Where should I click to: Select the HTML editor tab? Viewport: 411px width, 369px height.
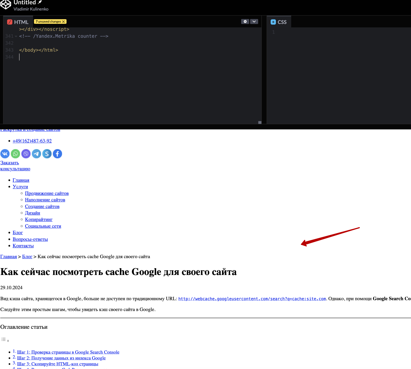pos(18,22)
